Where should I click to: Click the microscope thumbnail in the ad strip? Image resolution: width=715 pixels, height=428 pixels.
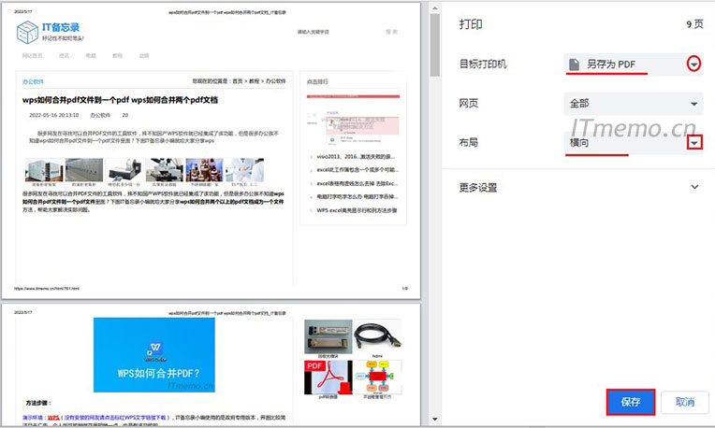(x=165, y=170)
